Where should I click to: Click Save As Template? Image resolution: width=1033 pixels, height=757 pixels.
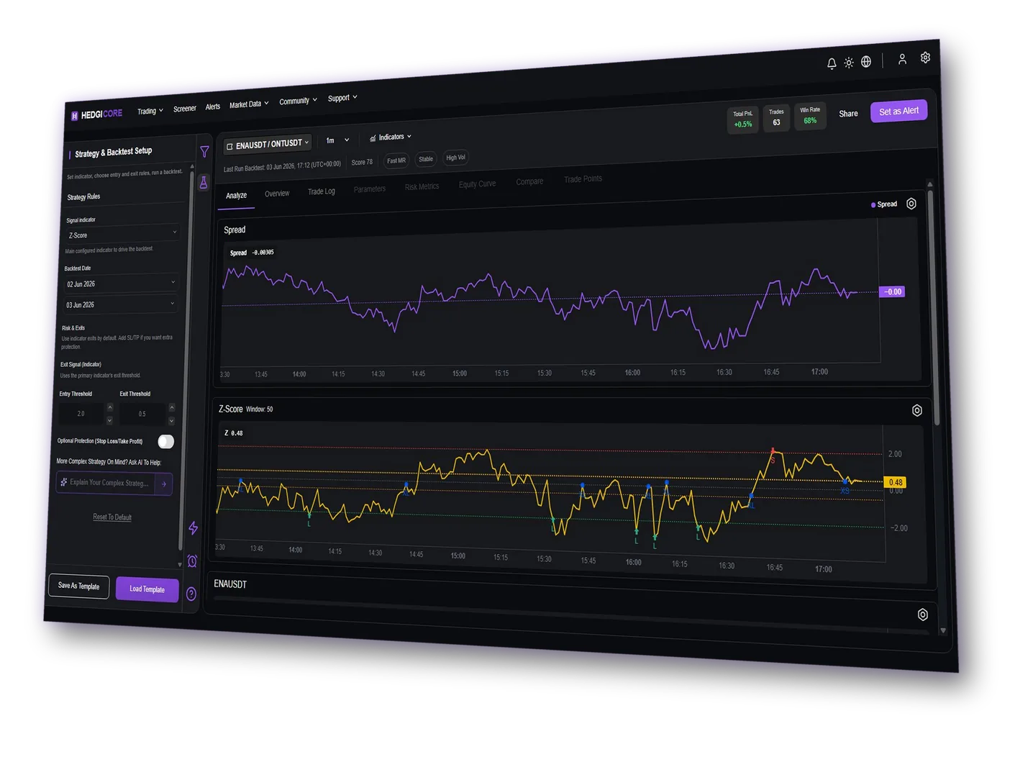pyautogui.click(x=79, y=586)
